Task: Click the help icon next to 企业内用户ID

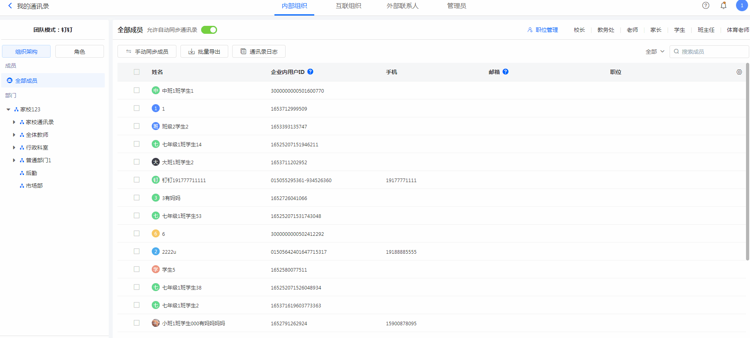Action: (x=310, y=72)
